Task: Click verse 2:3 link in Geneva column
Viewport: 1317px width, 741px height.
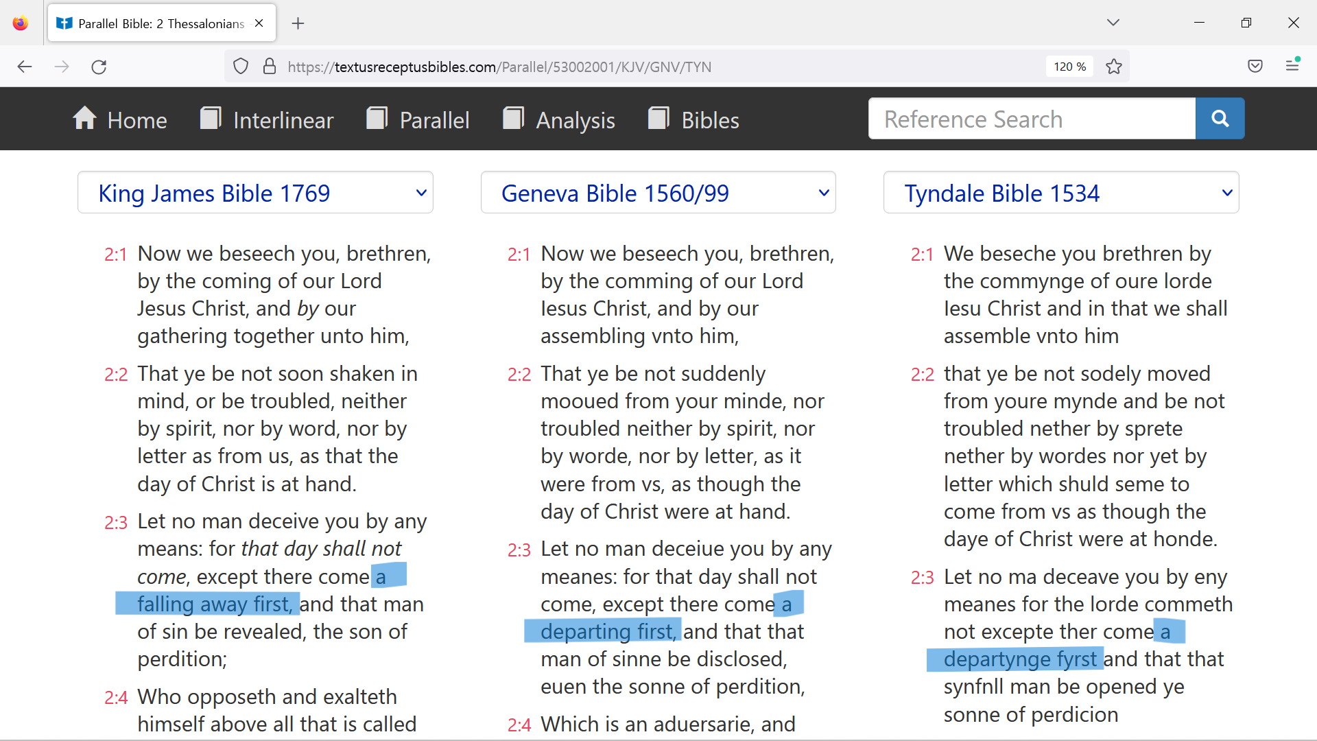Action: click(x=519, y=550)
